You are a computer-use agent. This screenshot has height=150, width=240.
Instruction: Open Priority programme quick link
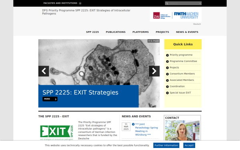point(181,55)
